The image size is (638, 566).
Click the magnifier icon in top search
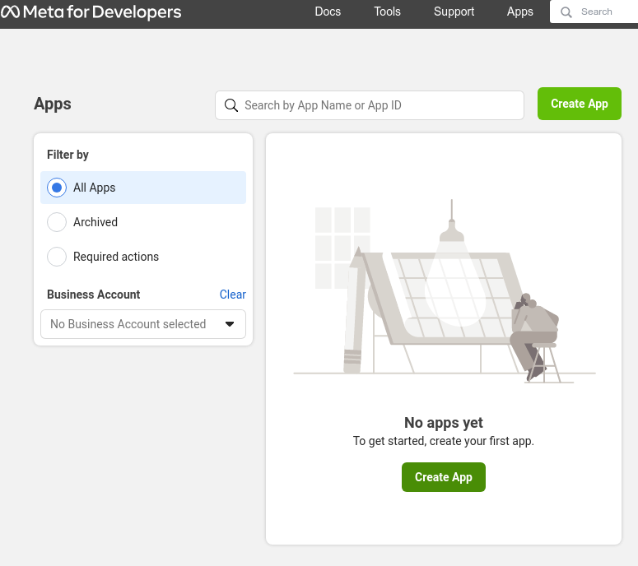(566, 12)
